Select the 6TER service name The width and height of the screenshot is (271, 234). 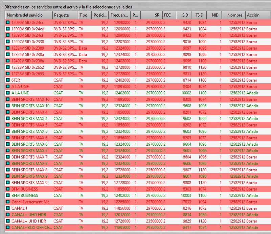click(x=16, y=80)
